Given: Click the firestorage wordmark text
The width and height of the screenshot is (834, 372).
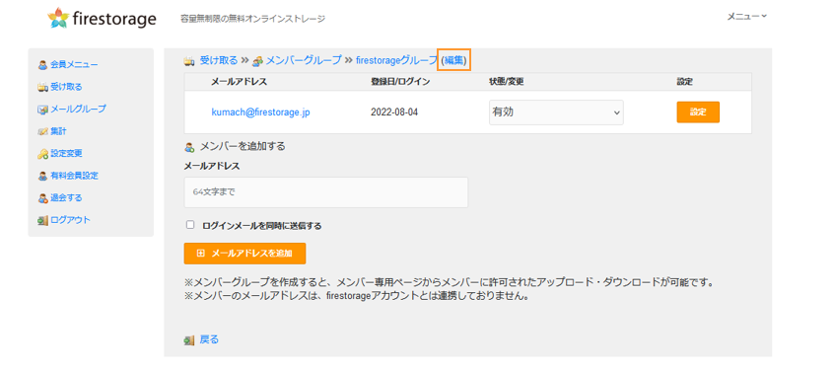Looking at the screenshot, I should tap(114, 19).
